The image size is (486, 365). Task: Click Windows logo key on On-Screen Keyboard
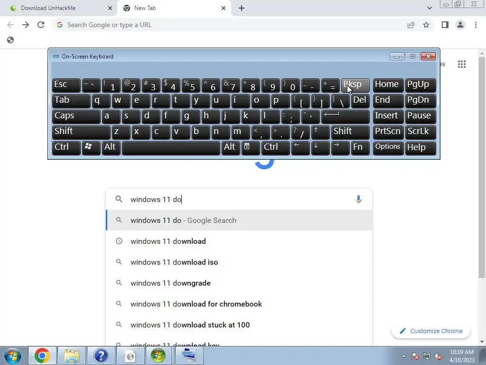click(x=91, y=148)
